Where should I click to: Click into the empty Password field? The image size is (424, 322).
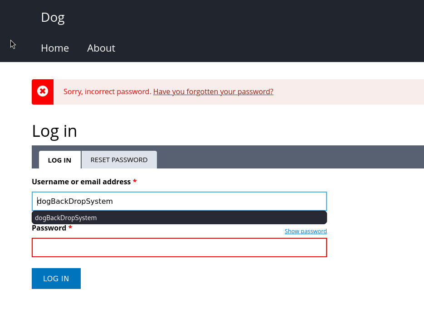(179, 248)
